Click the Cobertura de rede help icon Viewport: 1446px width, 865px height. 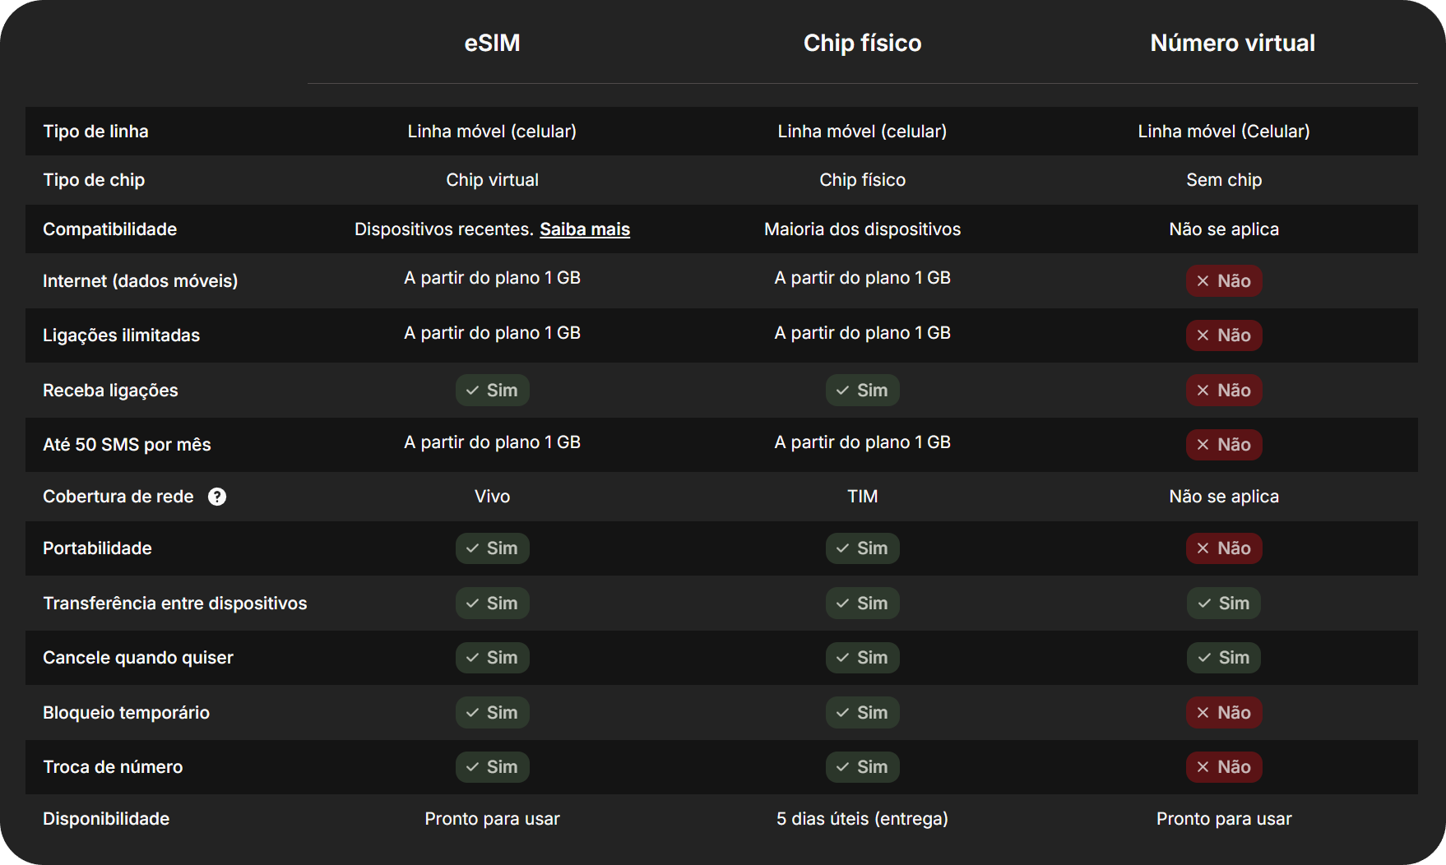click(217, 497)
